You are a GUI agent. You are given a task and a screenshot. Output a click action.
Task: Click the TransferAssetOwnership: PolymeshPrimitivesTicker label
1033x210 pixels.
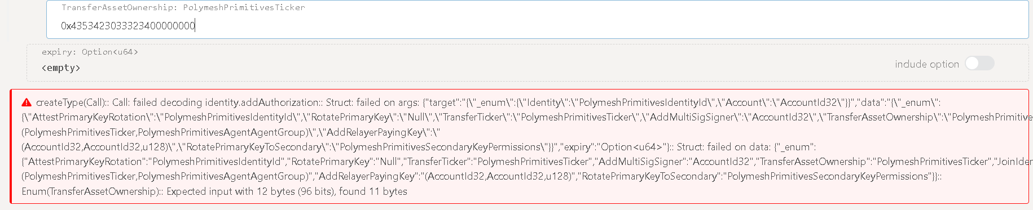click(183, 7)
